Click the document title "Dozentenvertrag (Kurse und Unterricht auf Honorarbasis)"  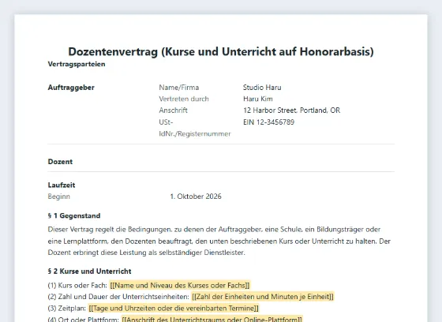[221, 52]
